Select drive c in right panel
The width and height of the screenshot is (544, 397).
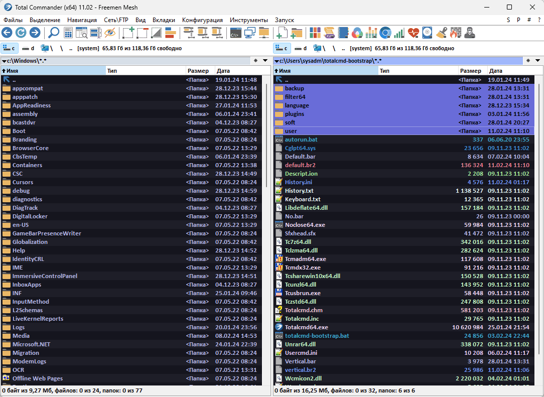(282, 48)
